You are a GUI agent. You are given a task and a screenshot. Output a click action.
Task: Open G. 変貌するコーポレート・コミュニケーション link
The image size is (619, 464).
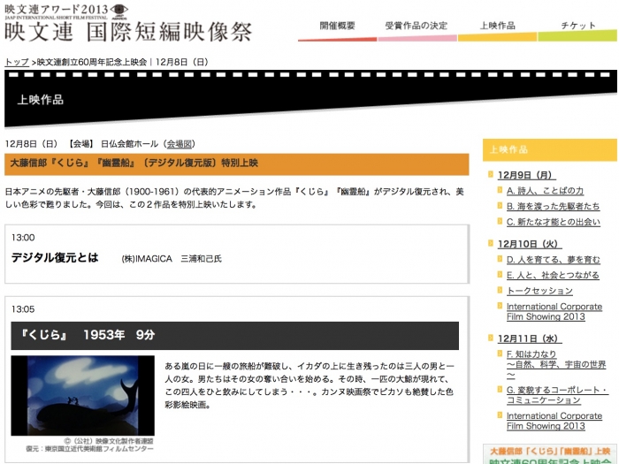(x=557, y=395)
